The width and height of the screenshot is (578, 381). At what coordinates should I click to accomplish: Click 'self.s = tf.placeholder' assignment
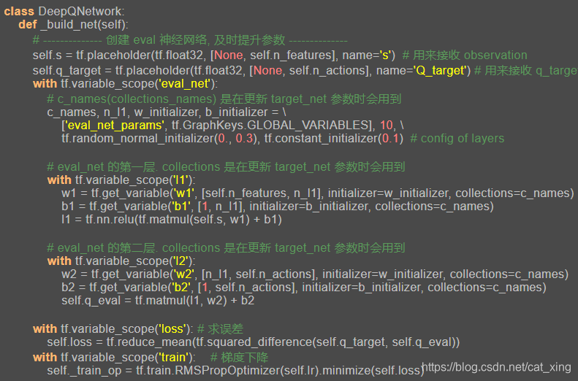[x=214, y=55]
